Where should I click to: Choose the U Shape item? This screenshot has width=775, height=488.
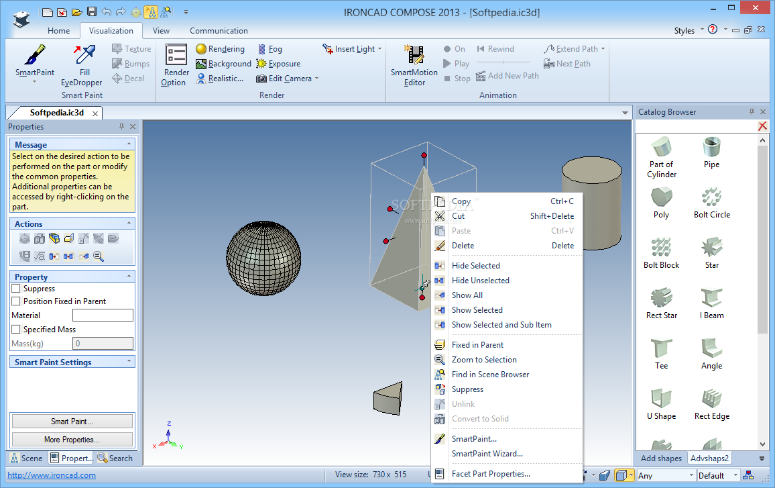(x=661, y=405)
